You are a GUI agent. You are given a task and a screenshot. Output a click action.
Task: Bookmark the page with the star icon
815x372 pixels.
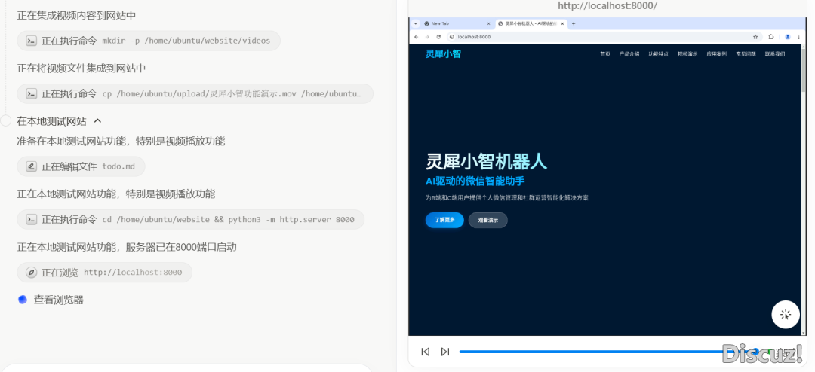point(755,36)
